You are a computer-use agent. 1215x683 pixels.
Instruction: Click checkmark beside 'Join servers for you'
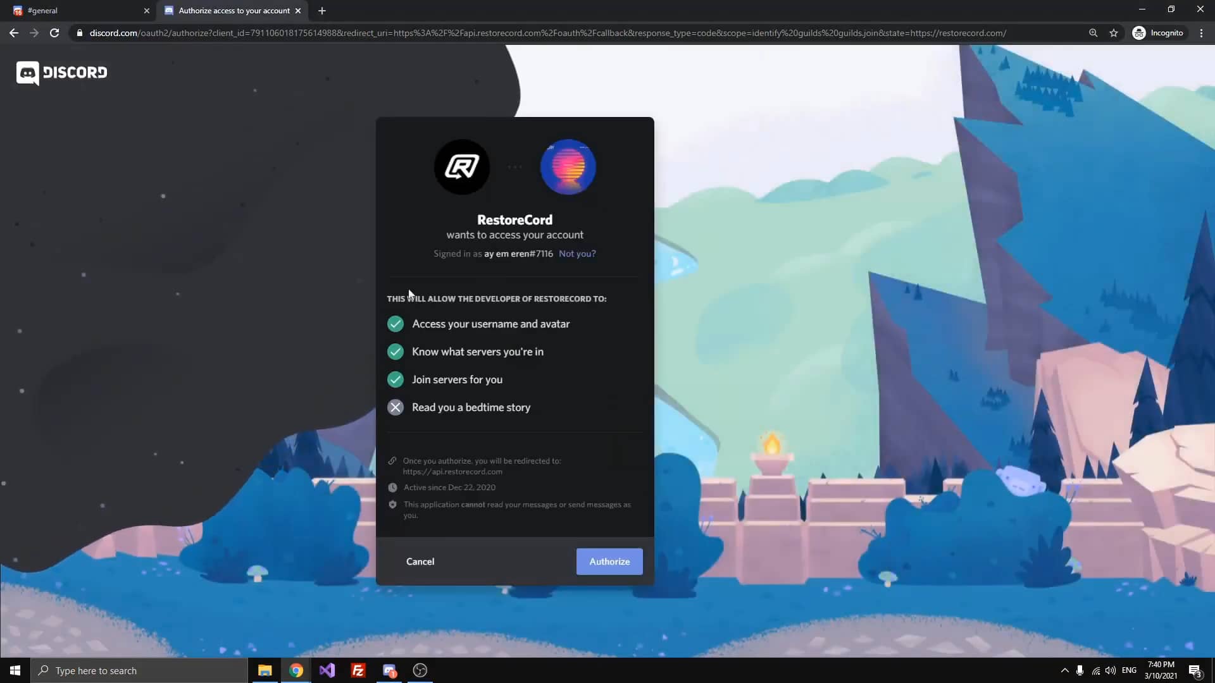(x=396, y=379)
